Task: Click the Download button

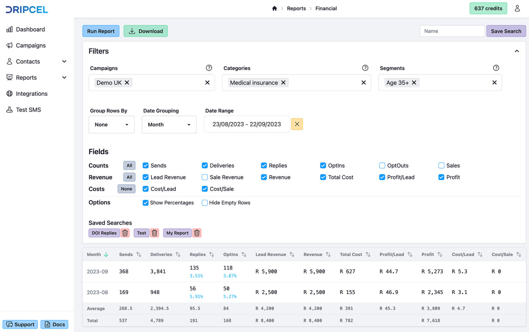Action: pos(146,31)
